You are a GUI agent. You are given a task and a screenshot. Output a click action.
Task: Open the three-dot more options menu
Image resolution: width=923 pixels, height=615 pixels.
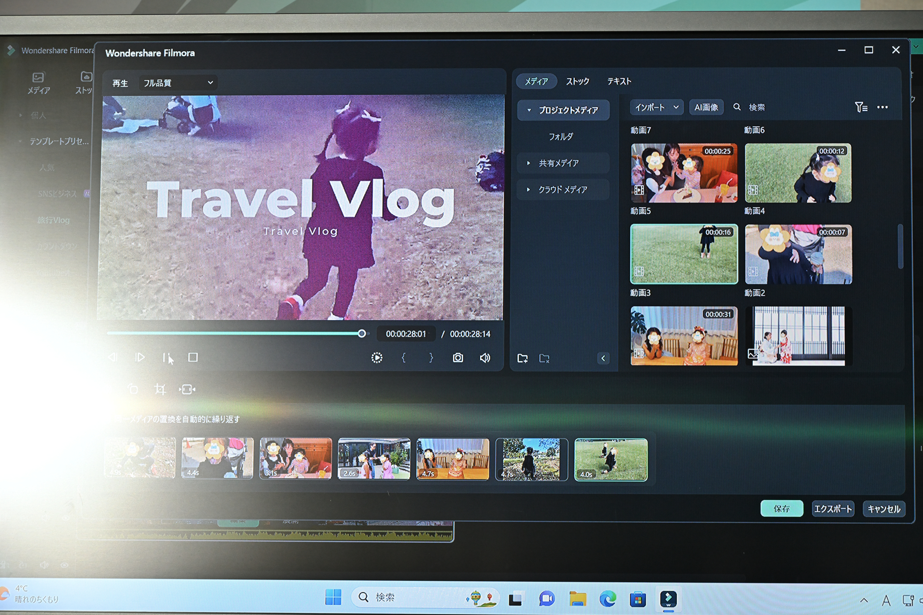pos(882,107)
